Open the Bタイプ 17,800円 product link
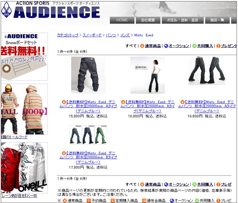This screenshot has height=203, width=238. 88,158
